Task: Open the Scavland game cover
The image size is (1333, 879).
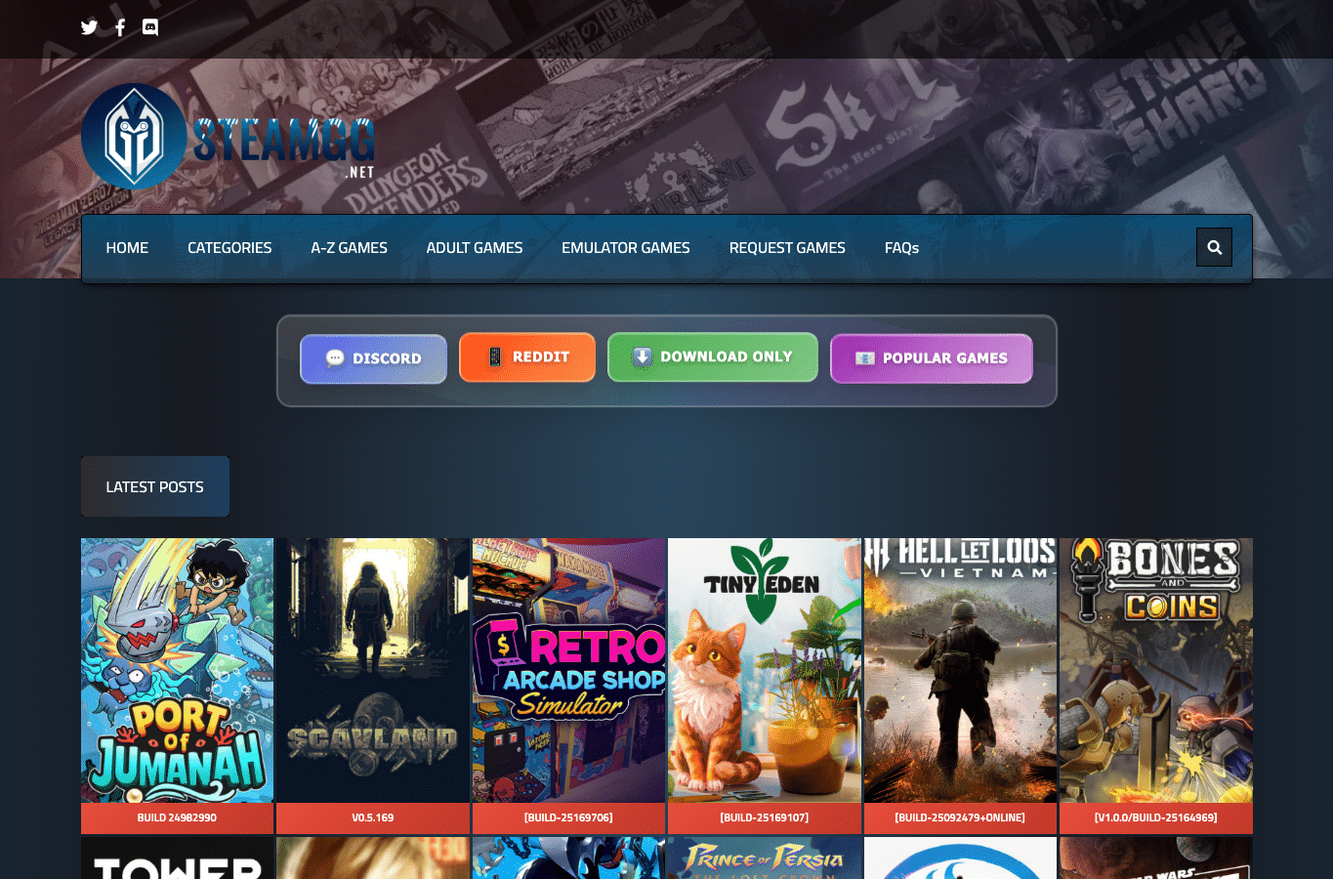Action: [x=373, y=670]
